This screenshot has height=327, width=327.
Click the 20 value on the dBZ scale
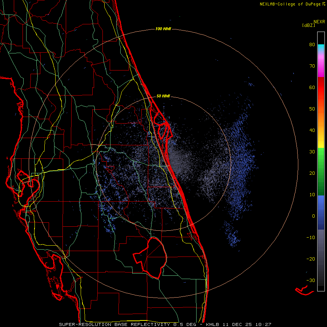click(312, 173)
